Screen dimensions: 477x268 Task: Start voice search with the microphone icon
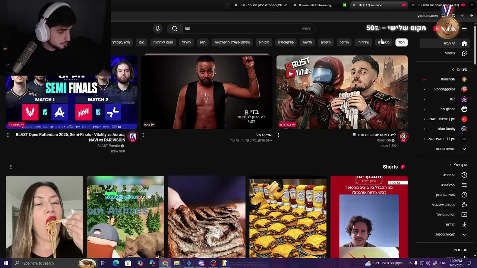[158, 29]
